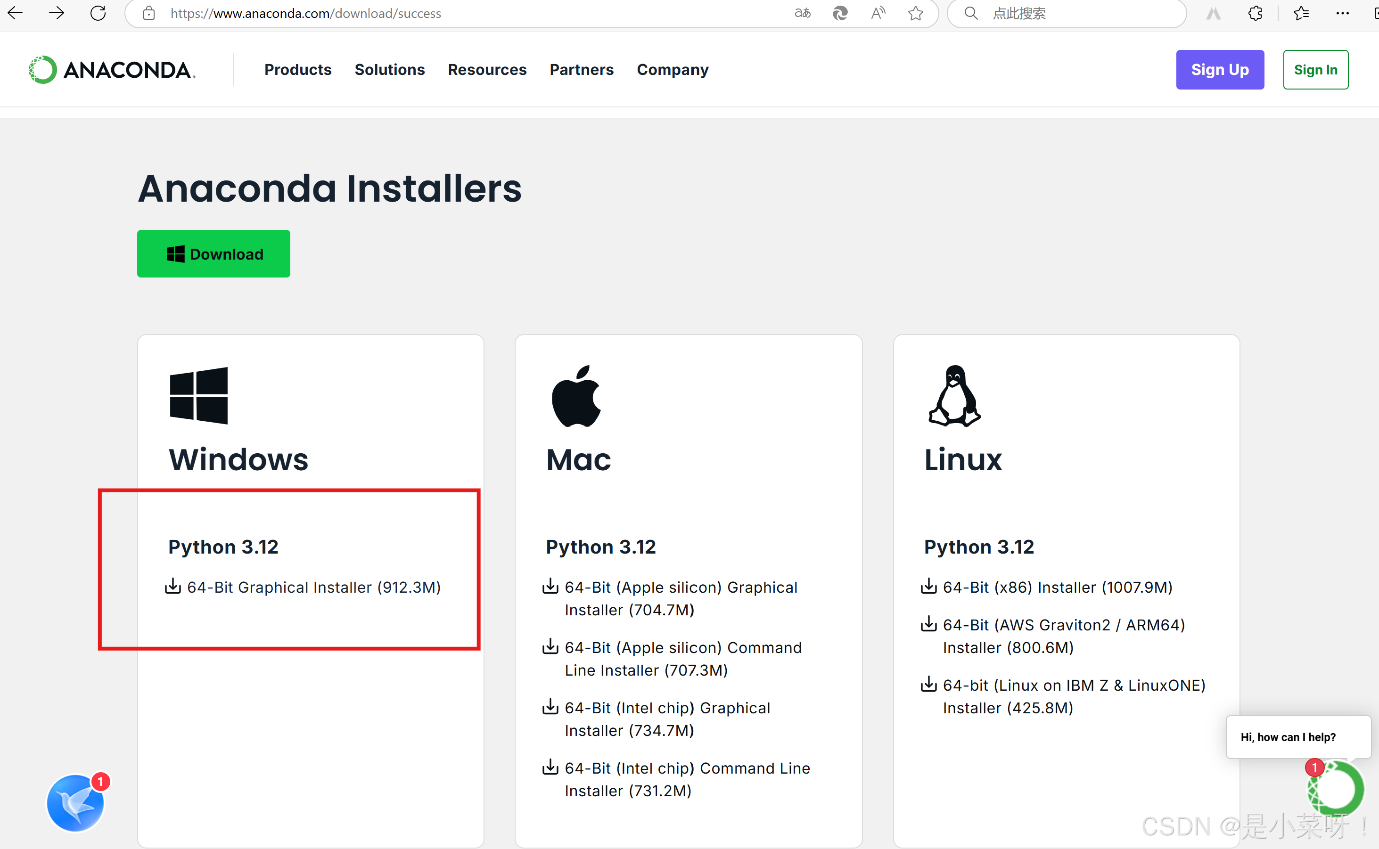1379x849 pixels.
Task: Click the Linux penguin logo
Action: pos(954,396)
